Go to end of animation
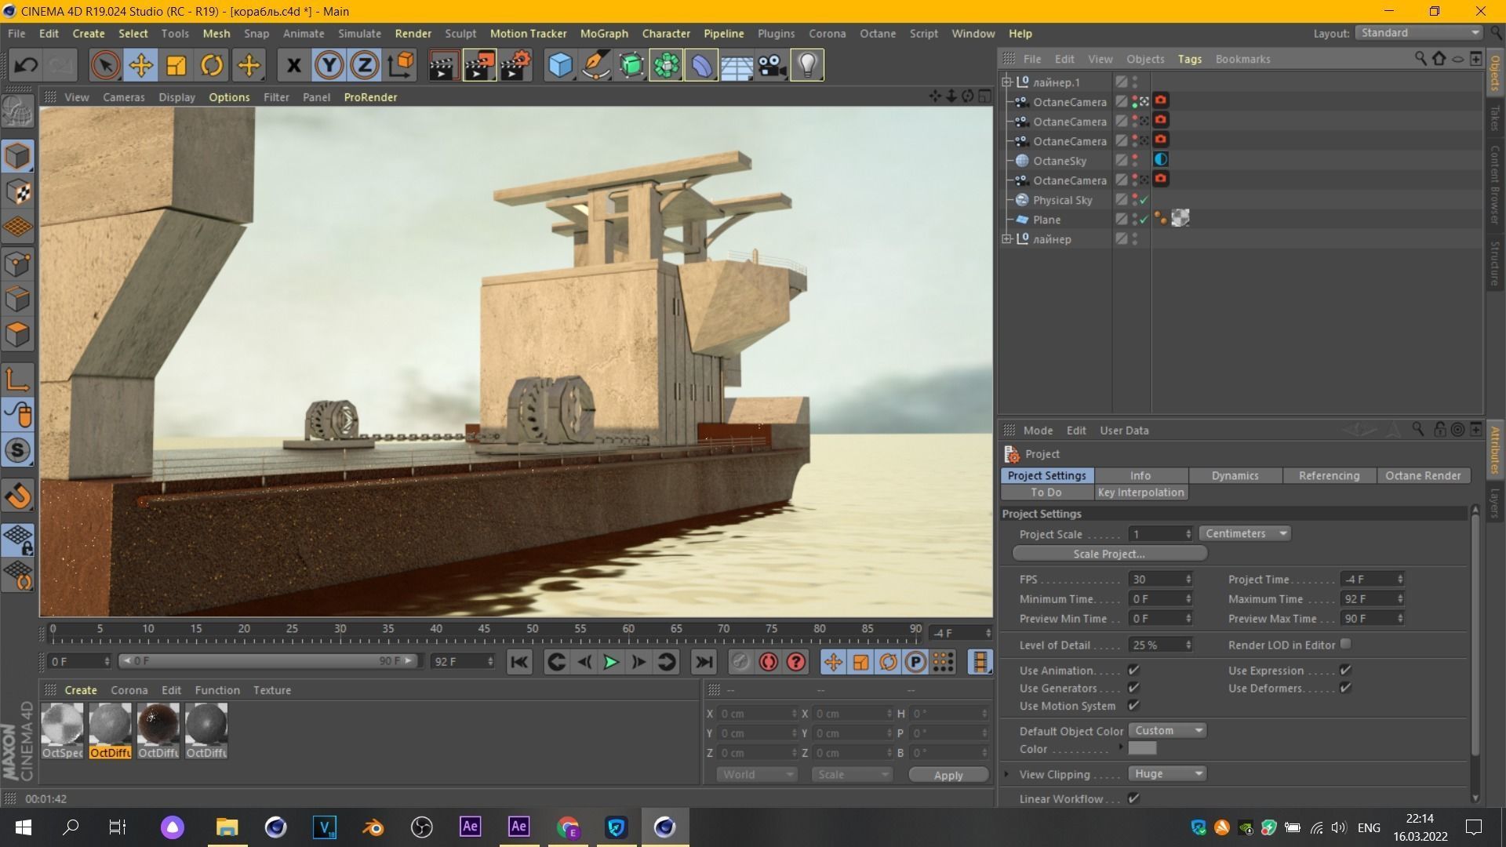1506x847 pixels. click(704, 662)
